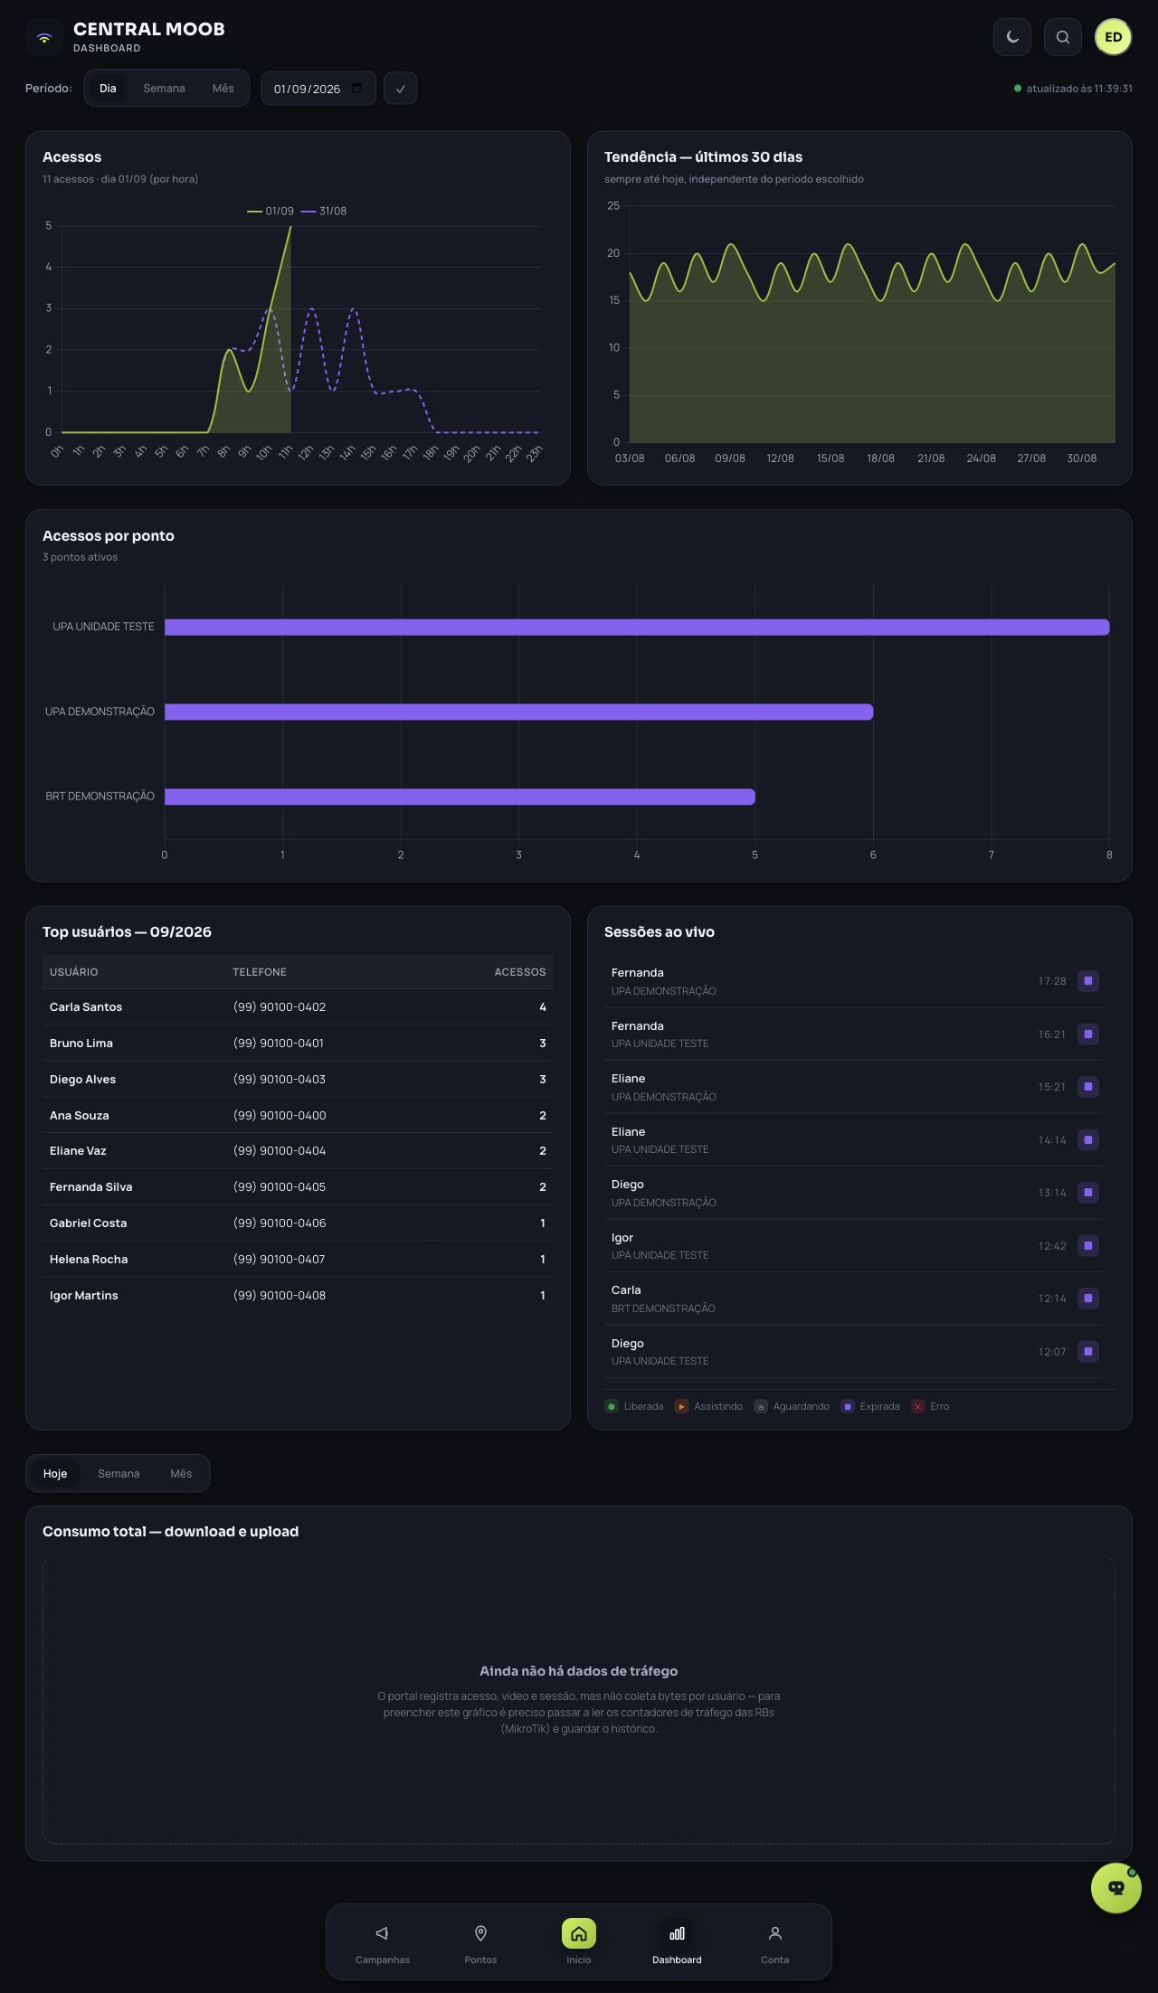Open the calendar picker icon in date field
This screenshot has width=1158, height=1993.
(x=357, y=88)
